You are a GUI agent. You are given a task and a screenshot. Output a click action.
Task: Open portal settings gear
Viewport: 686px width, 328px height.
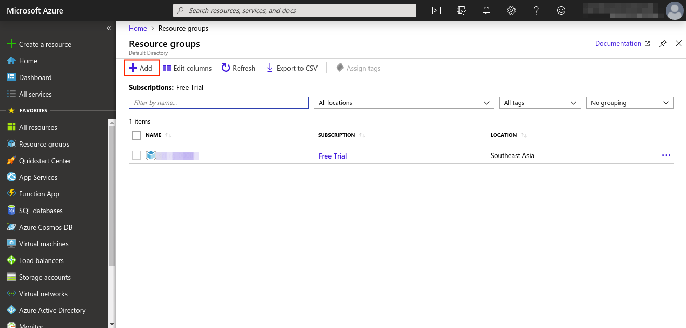click(511, 10)
